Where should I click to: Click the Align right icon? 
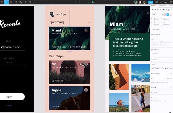[x=158, y=10]
